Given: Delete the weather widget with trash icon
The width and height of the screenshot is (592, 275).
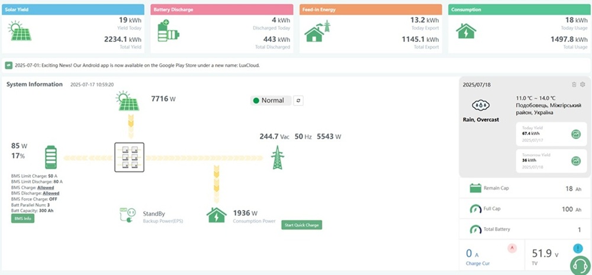Looking at the screenshot, I should 574,85.
